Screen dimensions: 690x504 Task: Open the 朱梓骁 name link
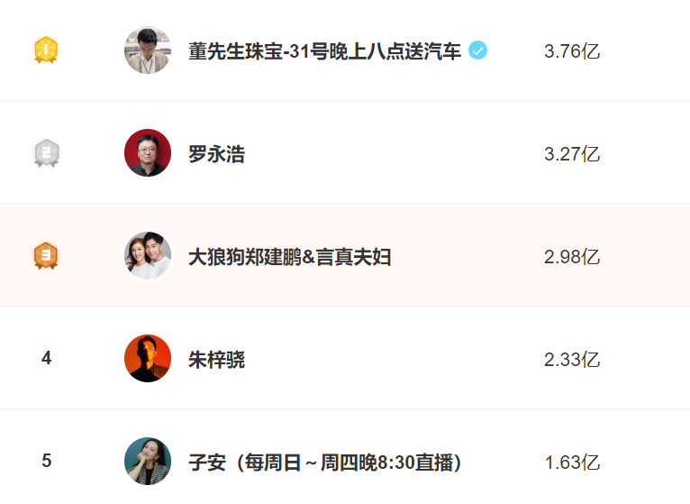tap(216, 360)
